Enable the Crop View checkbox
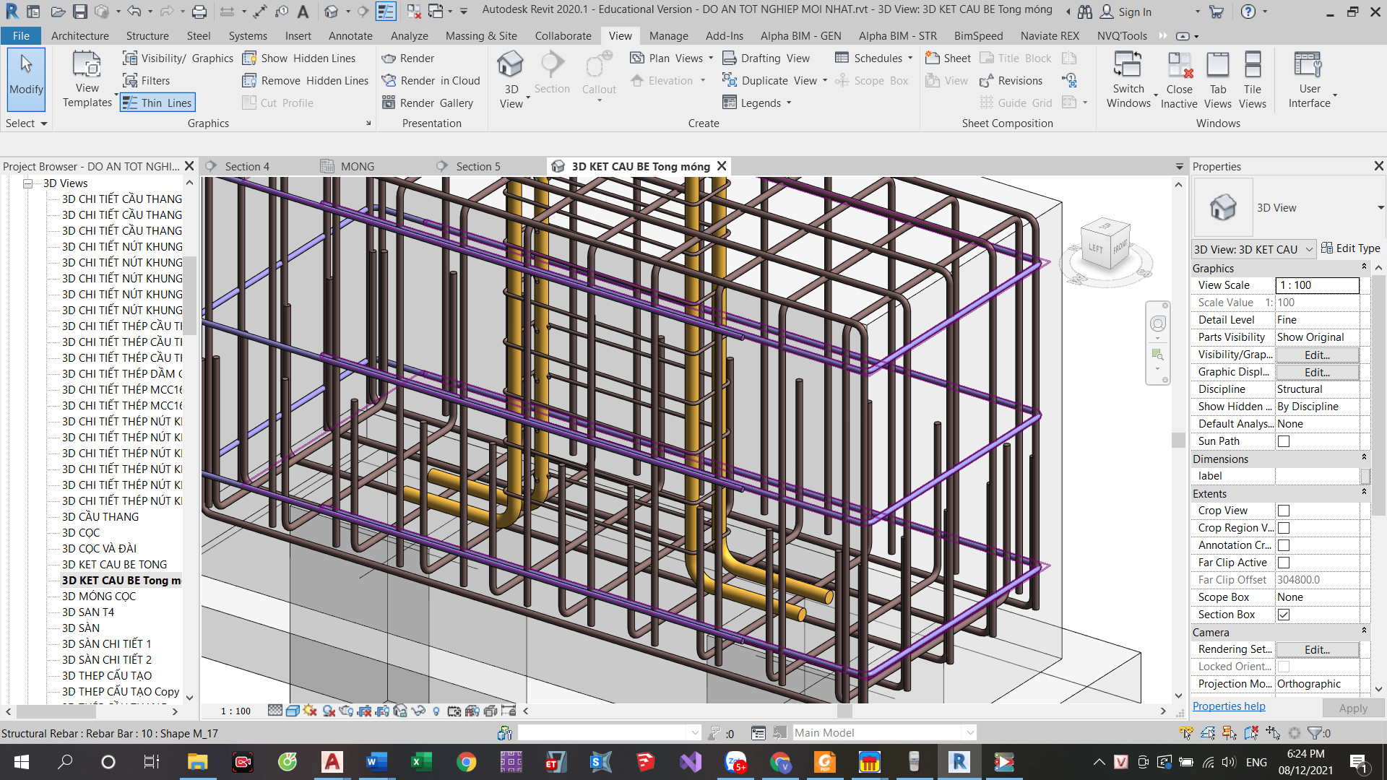The image size is (1387, 780). (x=1284, y=511)
